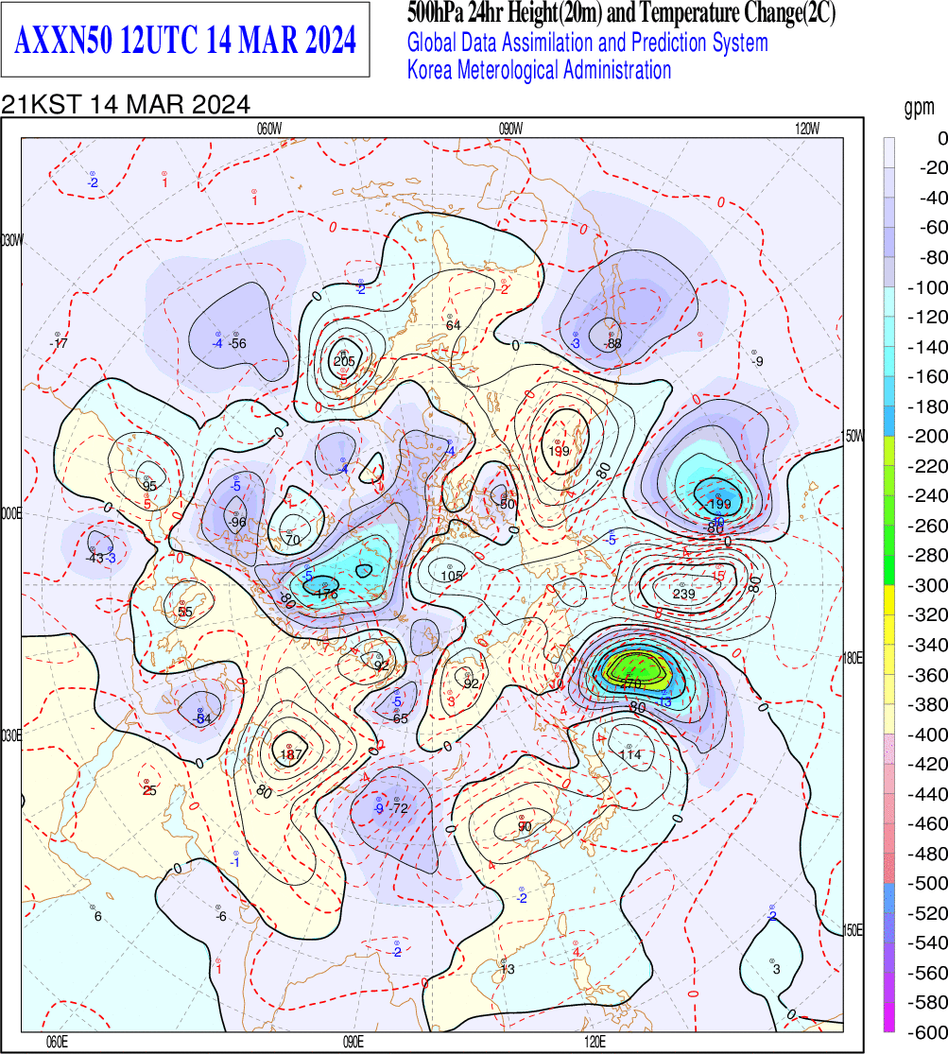Click the timestamp '21KST 14 MAR 2024'
This screenshot has width=948, height=1054.
(x=126, y=105)
